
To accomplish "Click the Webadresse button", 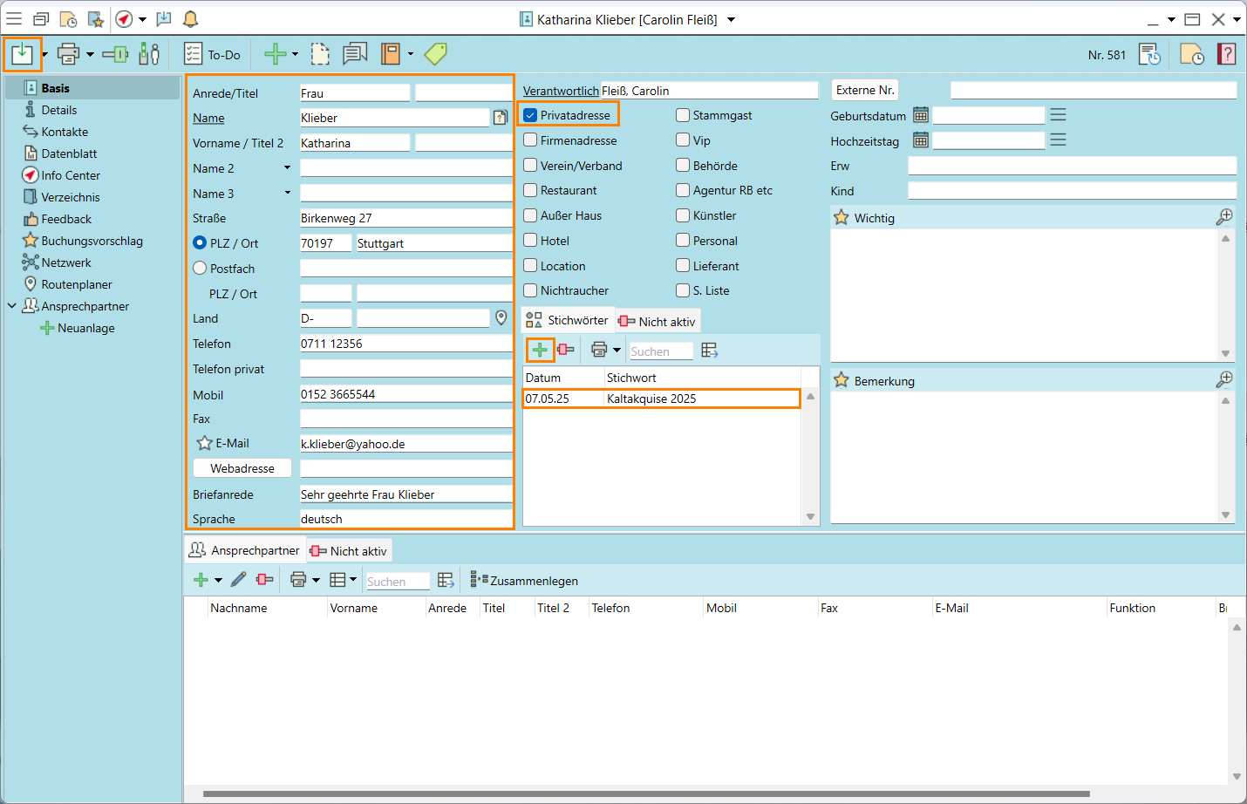I will tap(242, 468).
